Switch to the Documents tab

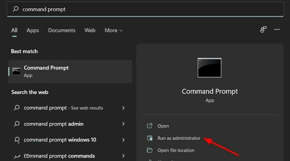62,30
